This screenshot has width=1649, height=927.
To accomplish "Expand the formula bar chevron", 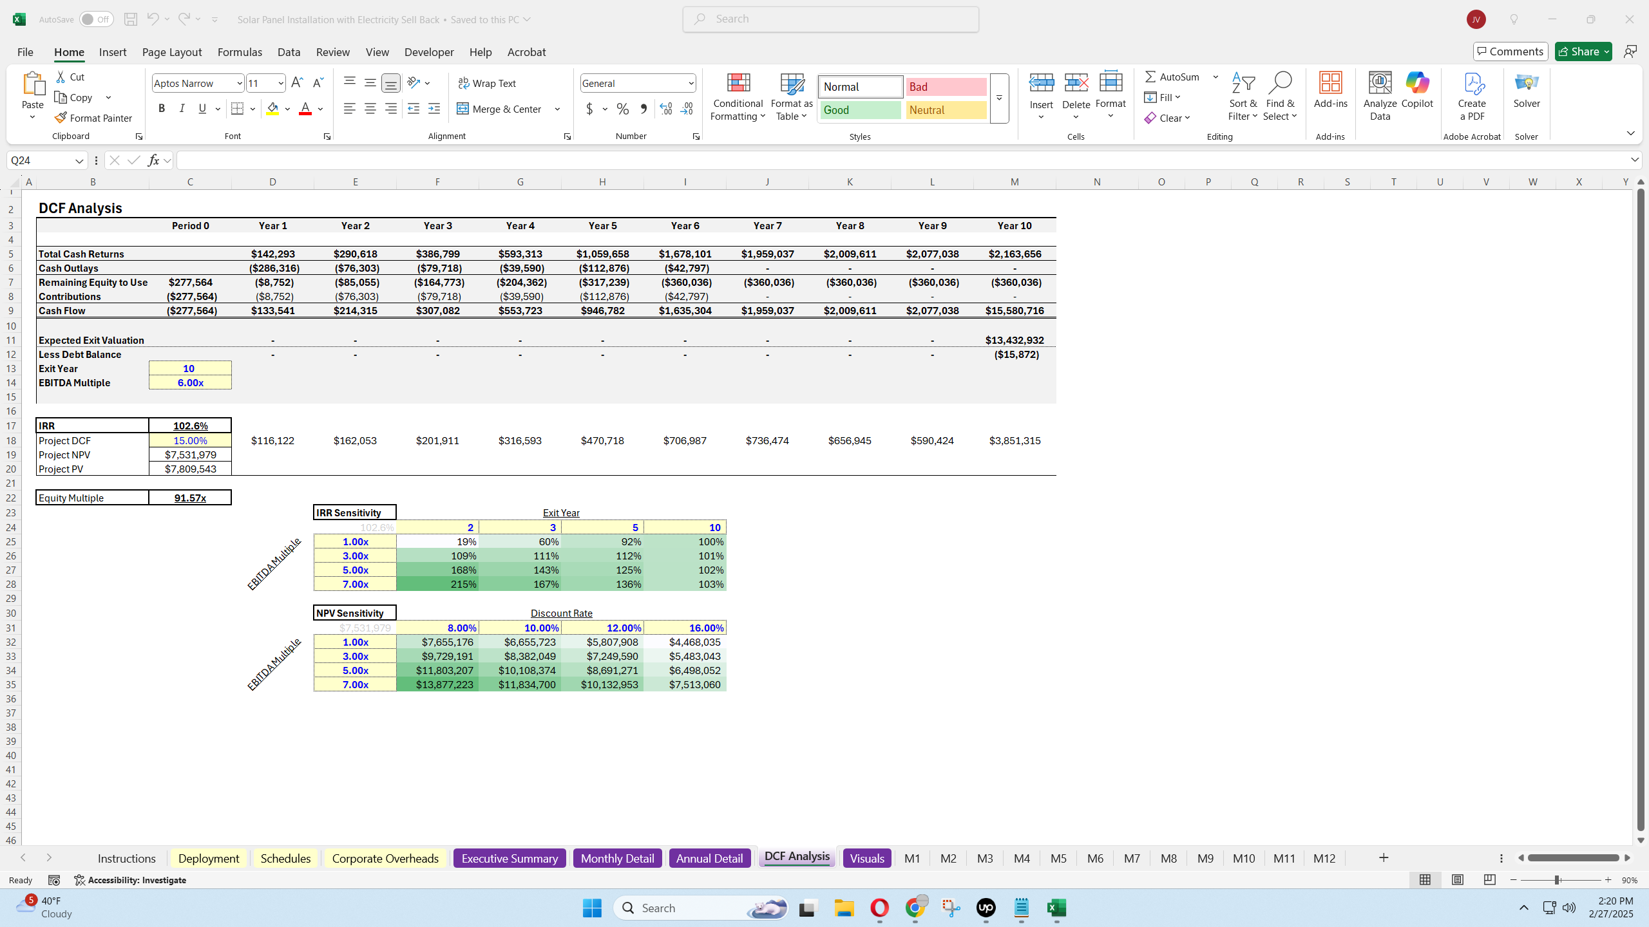I will click(1634, 160).
